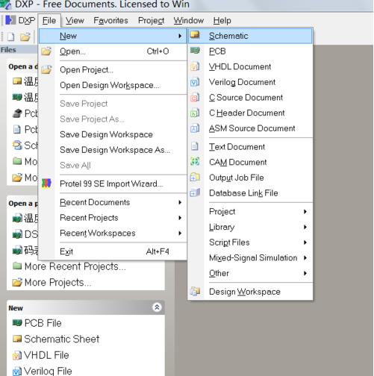Click the PCB icon in New submenu
The image size is (374, 376).
tap(195, 51)
